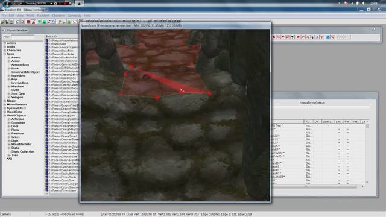This screenshot has width=386, height=217.
Task: Click horizontal scrollbar of NaasTomb Objects list
Action: [318, 186]
